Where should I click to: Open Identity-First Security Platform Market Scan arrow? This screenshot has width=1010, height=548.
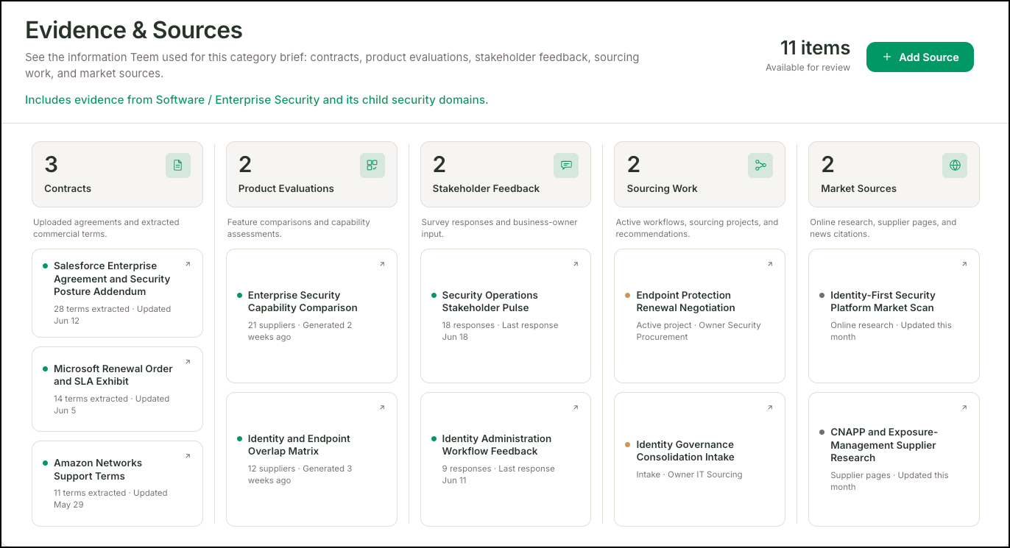(x=964, y=264)
